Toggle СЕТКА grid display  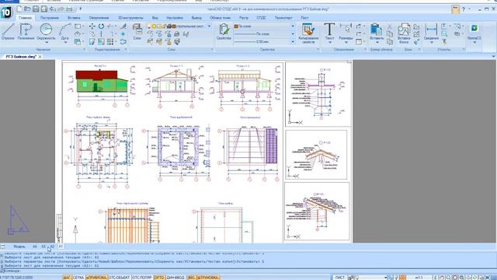(78, 278)
